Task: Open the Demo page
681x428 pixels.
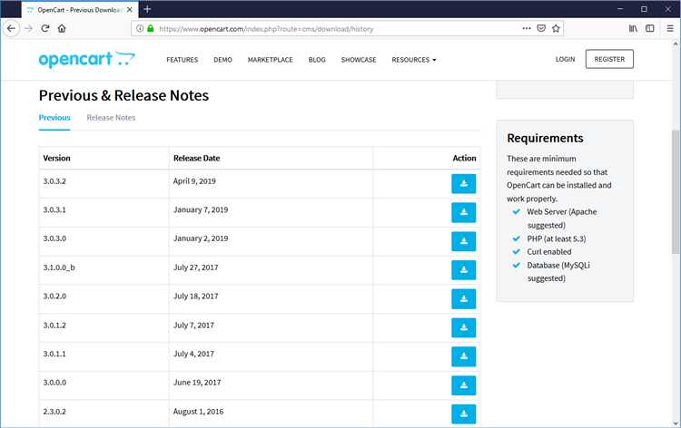Action: click(x=222, y=60)
